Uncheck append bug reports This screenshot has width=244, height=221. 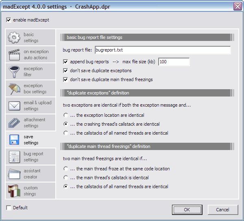point(65,62)
